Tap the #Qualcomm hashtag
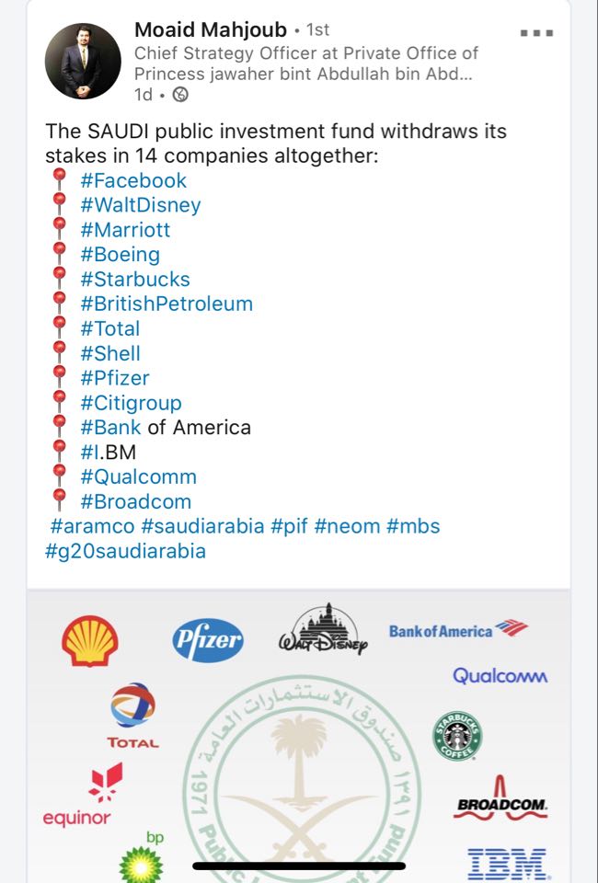 click(138, 476)
